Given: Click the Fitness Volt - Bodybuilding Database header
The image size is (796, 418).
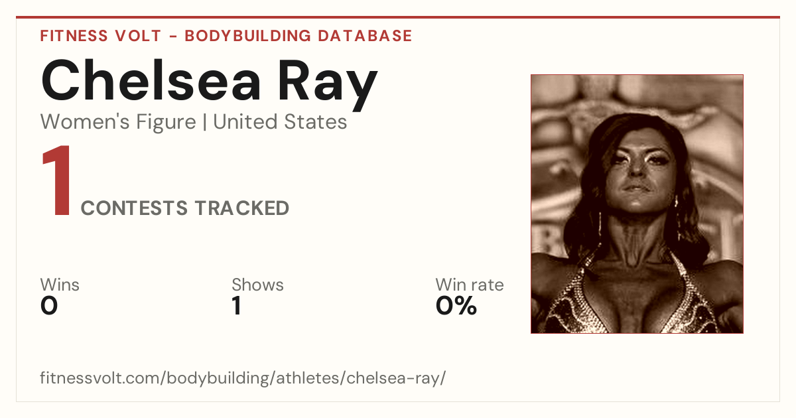Looking at the screenshot, I should (x=226, y=36).
